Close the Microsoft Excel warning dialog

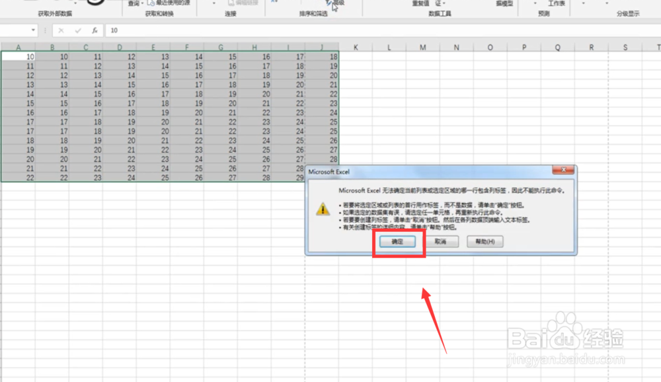(563, 170)
